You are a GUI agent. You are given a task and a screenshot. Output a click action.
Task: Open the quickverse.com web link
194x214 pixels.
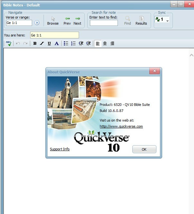(x=121, y=126)
